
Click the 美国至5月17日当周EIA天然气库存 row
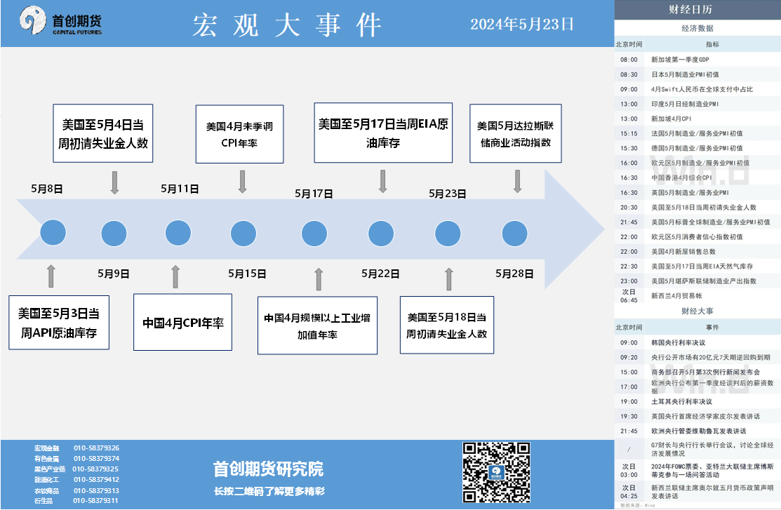tap(697, 267)
